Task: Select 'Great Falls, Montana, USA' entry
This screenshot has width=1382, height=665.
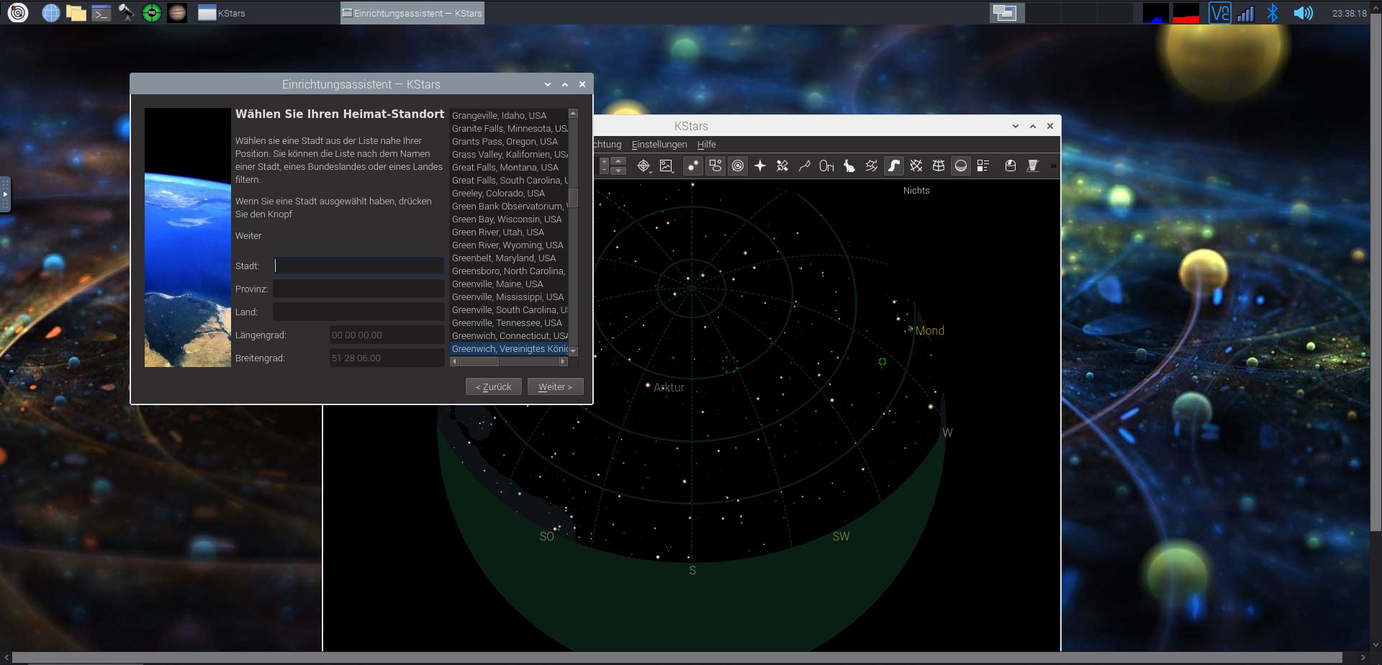Action: click(x=509, y=168)
